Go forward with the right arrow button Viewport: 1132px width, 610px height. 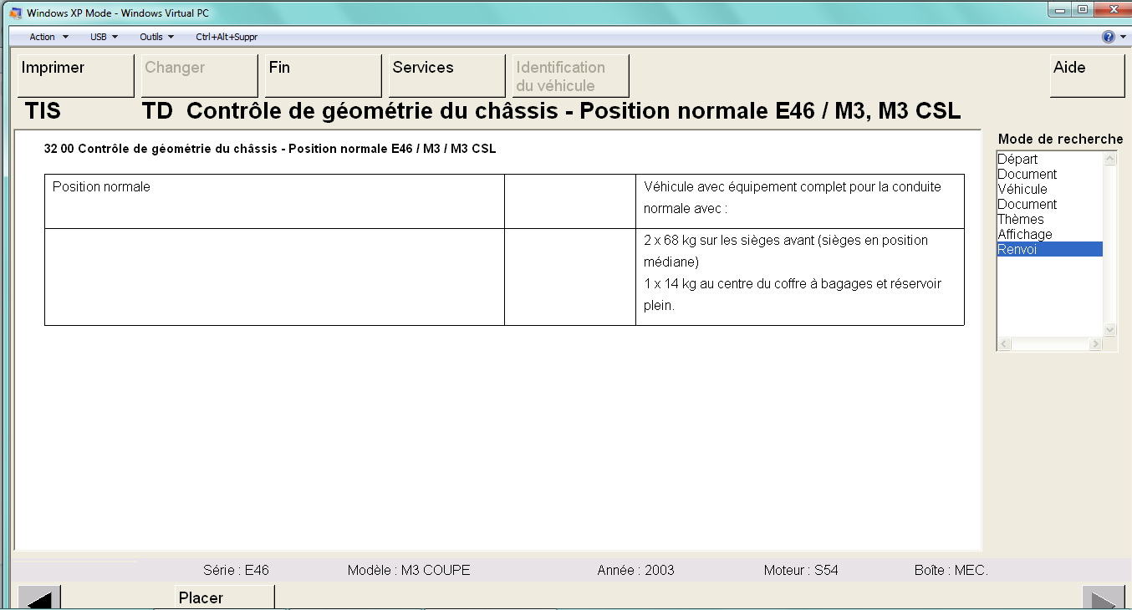[1104, 597]
